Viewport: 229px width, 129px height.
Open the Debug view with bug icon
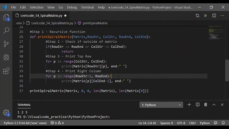[6, 57]
